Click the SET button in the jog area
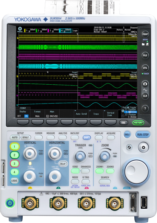Image resolution: width=157 pixels, height=223 pixels. click(x=143, y=147)
